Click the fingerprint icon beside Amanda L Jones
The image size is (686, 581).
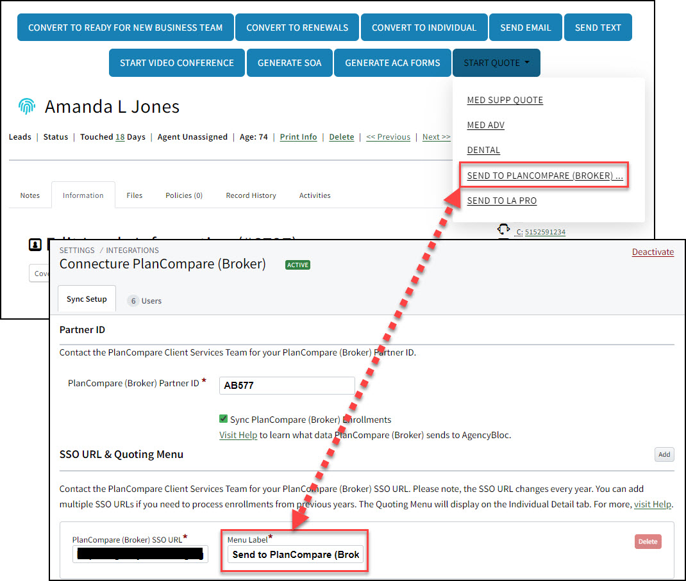pyautogui.click(x=27, y=106)
